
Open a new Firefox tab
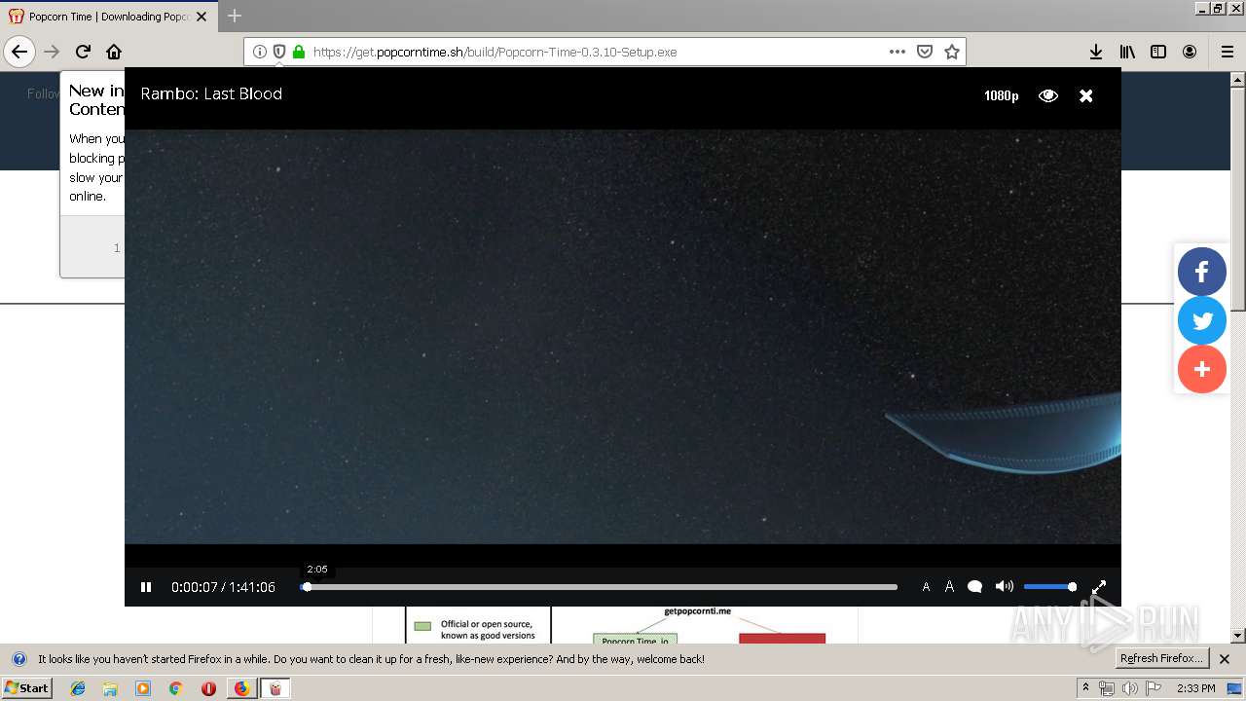point(235,16)
